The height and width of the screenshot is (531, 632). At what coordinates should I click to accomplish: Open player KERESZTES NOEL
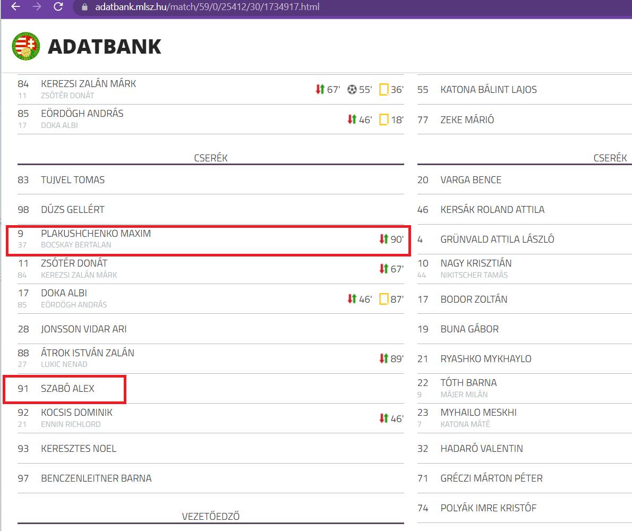tap(79, 448)
